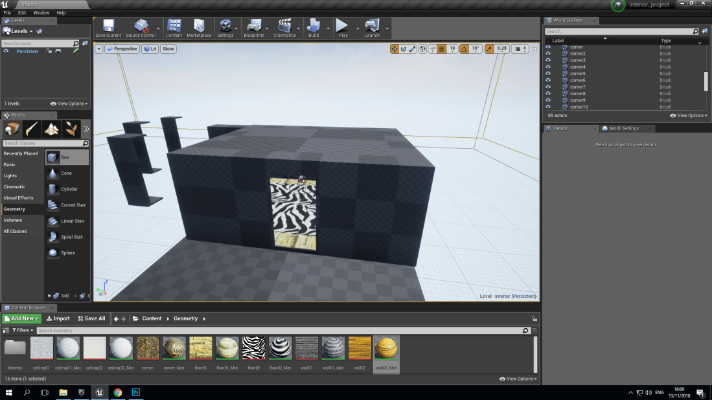The width and height of the screenshot is (712, 400).
Task: Click the Marketplace toolbar icon
Action: [199, 26]
